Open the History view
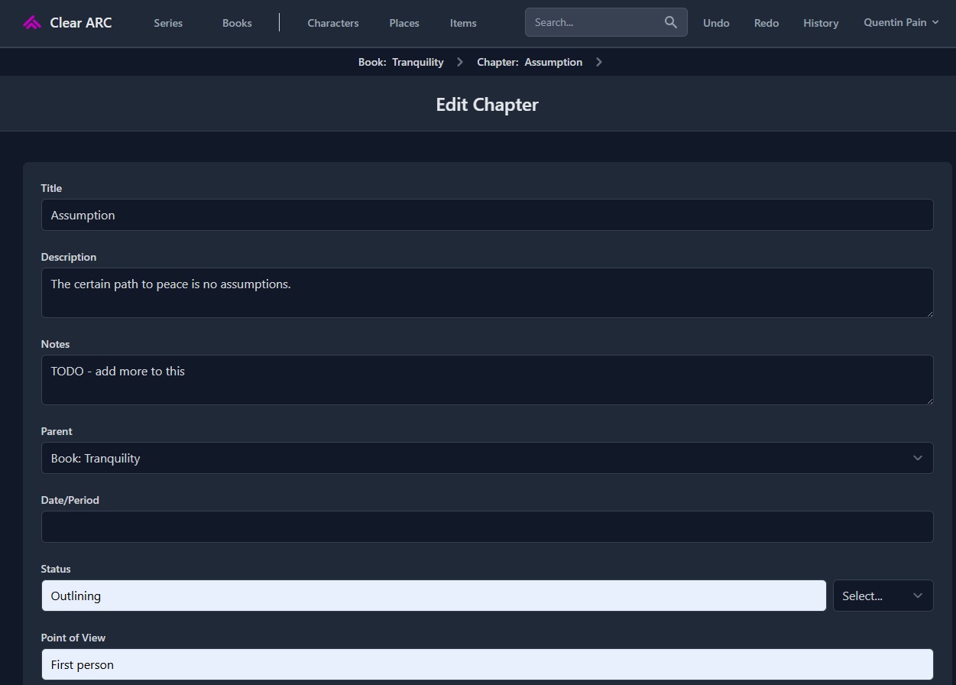The image size is (956, 685). pyautogui.click(x=821, y=23)
